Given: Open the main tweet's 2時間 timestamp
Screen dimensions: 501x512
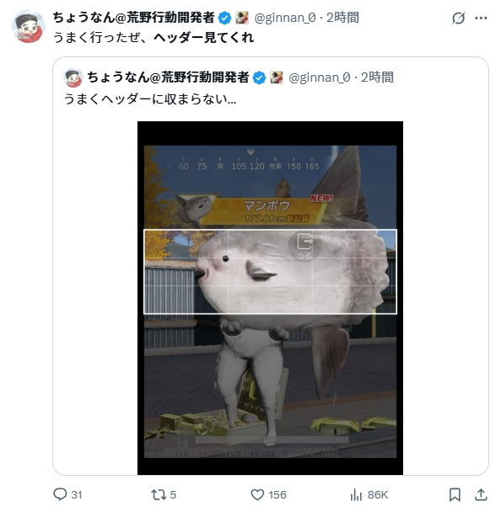Looking at the screenshot, I should (x=342, y=18).
